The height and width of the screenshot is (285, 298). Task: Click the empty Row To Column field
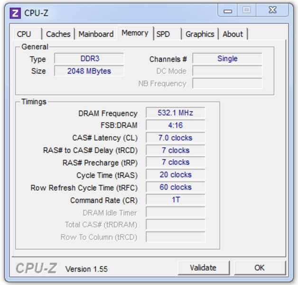pyautogui.click(x=176, y=237)
